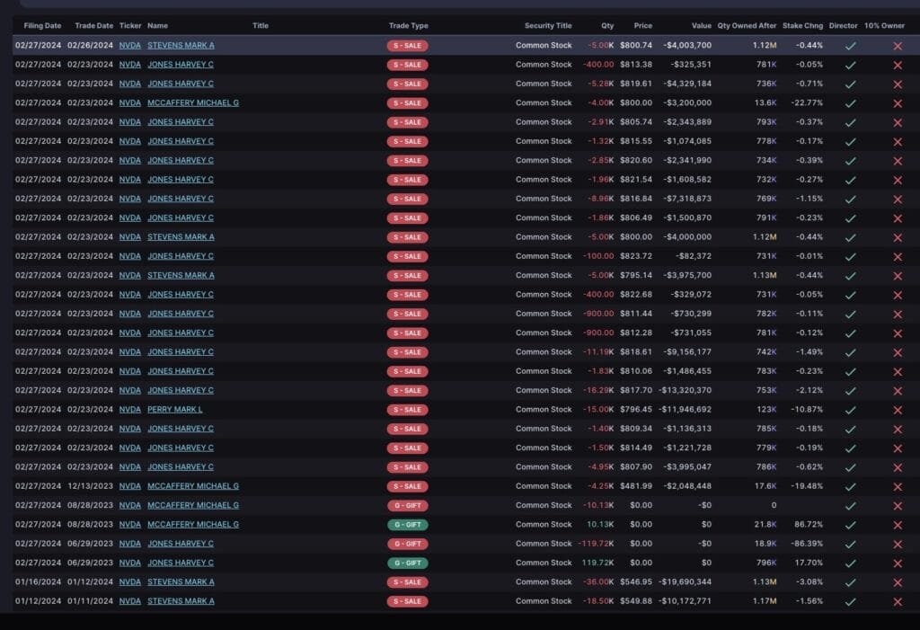Image resolution: width=920 pixels, height=630 pixels.
Task: Click the red X in the -$19,690,344 row
Action: point(898,582)
